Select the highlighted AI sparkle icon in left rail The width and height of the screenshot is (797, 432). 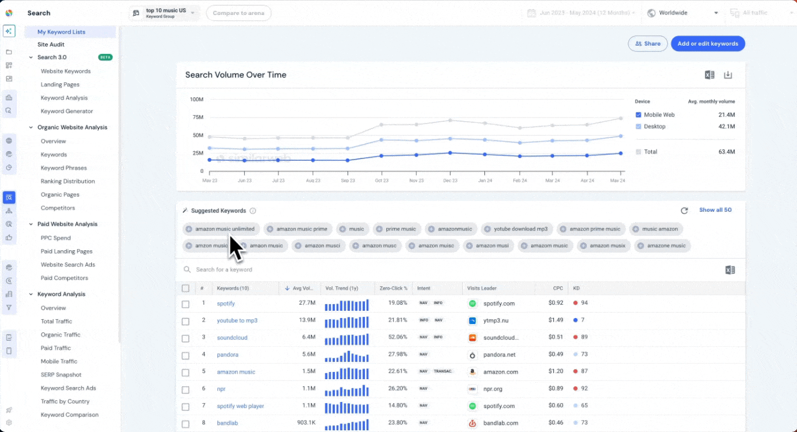pyautogui.click(x=8, y=30)
